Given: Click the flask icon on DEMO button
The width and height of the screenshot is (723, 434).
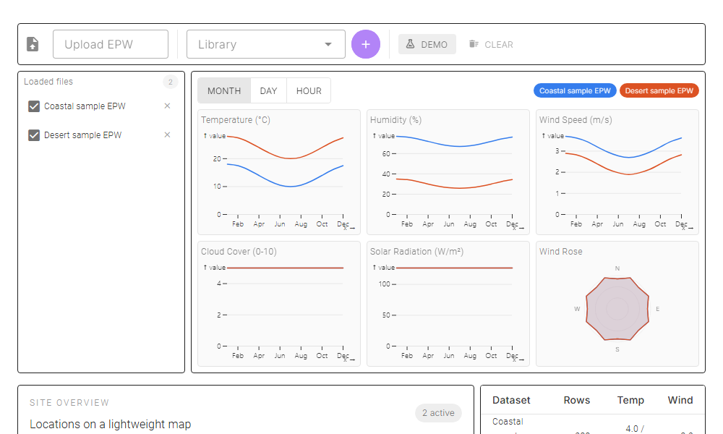Looking at the screenshot, I should 410,44.
